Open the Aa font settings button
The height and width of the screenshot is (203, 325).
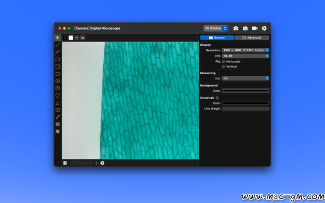pos(83,38)
